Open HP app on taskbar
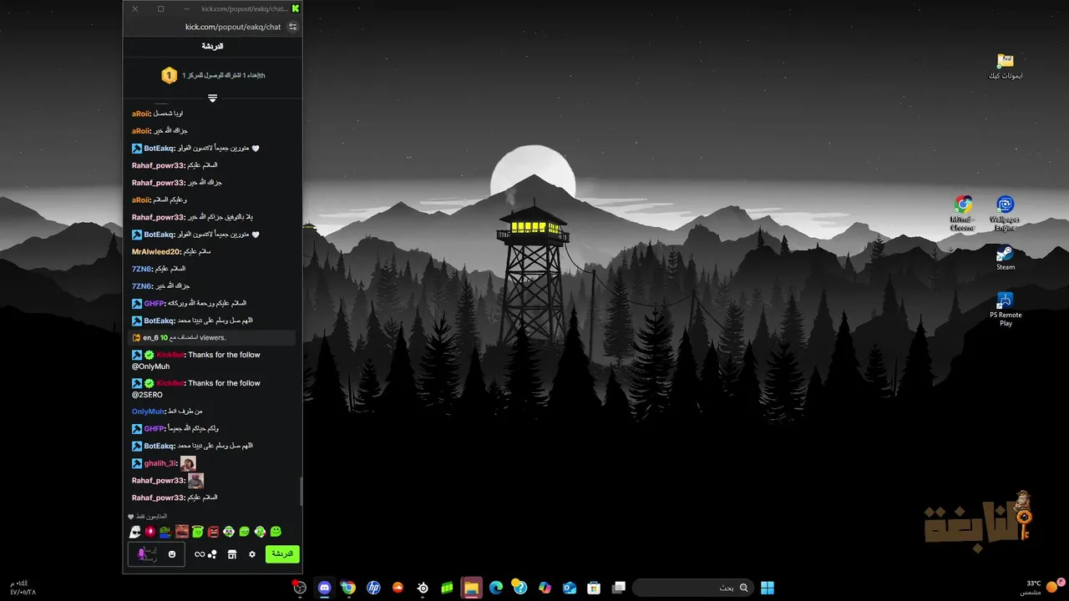 (x=373, y=588)
